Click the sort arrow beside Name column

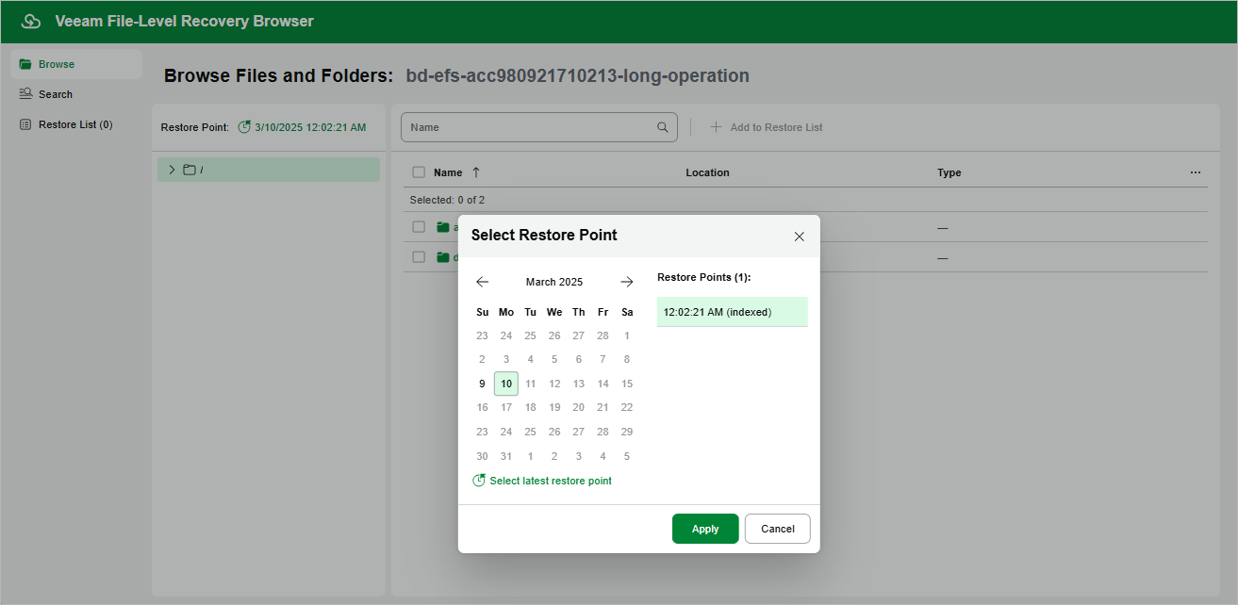pos(476,172)
